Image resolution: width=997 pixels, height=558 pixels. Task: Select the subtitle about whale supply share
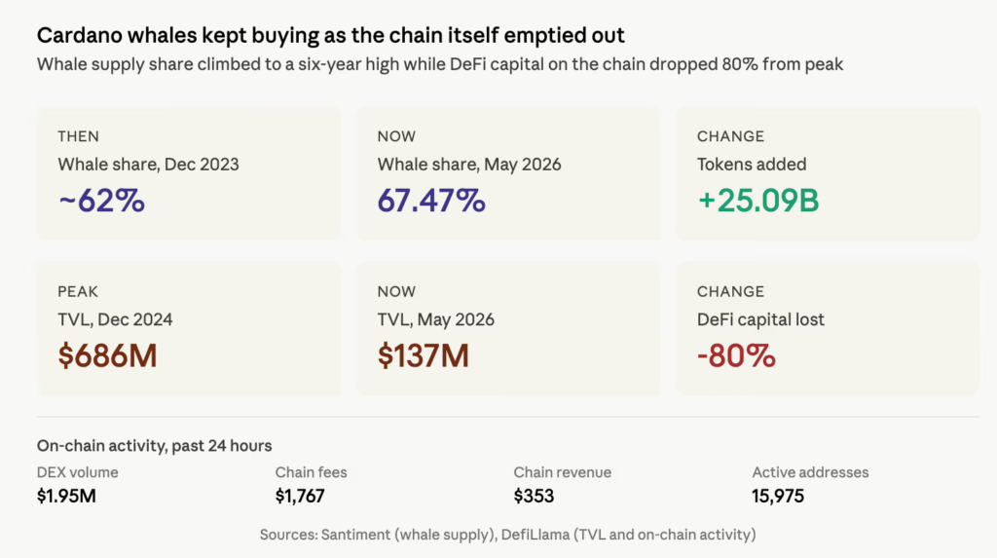coord(440,64)
